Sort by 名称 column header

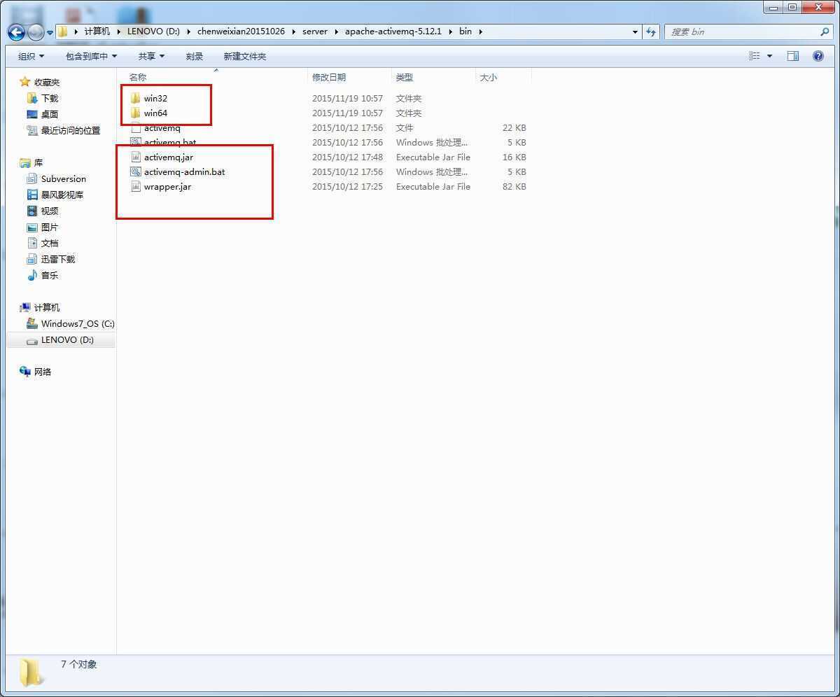(138, 77)
